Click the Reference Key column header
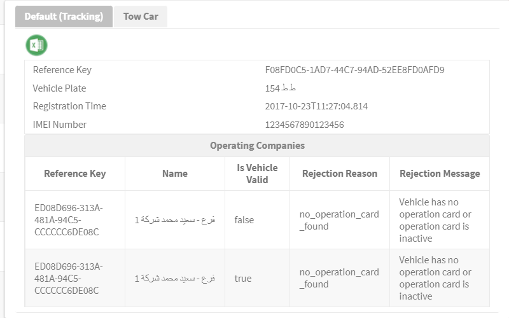 pyautogui.click(x=75, y=174)
